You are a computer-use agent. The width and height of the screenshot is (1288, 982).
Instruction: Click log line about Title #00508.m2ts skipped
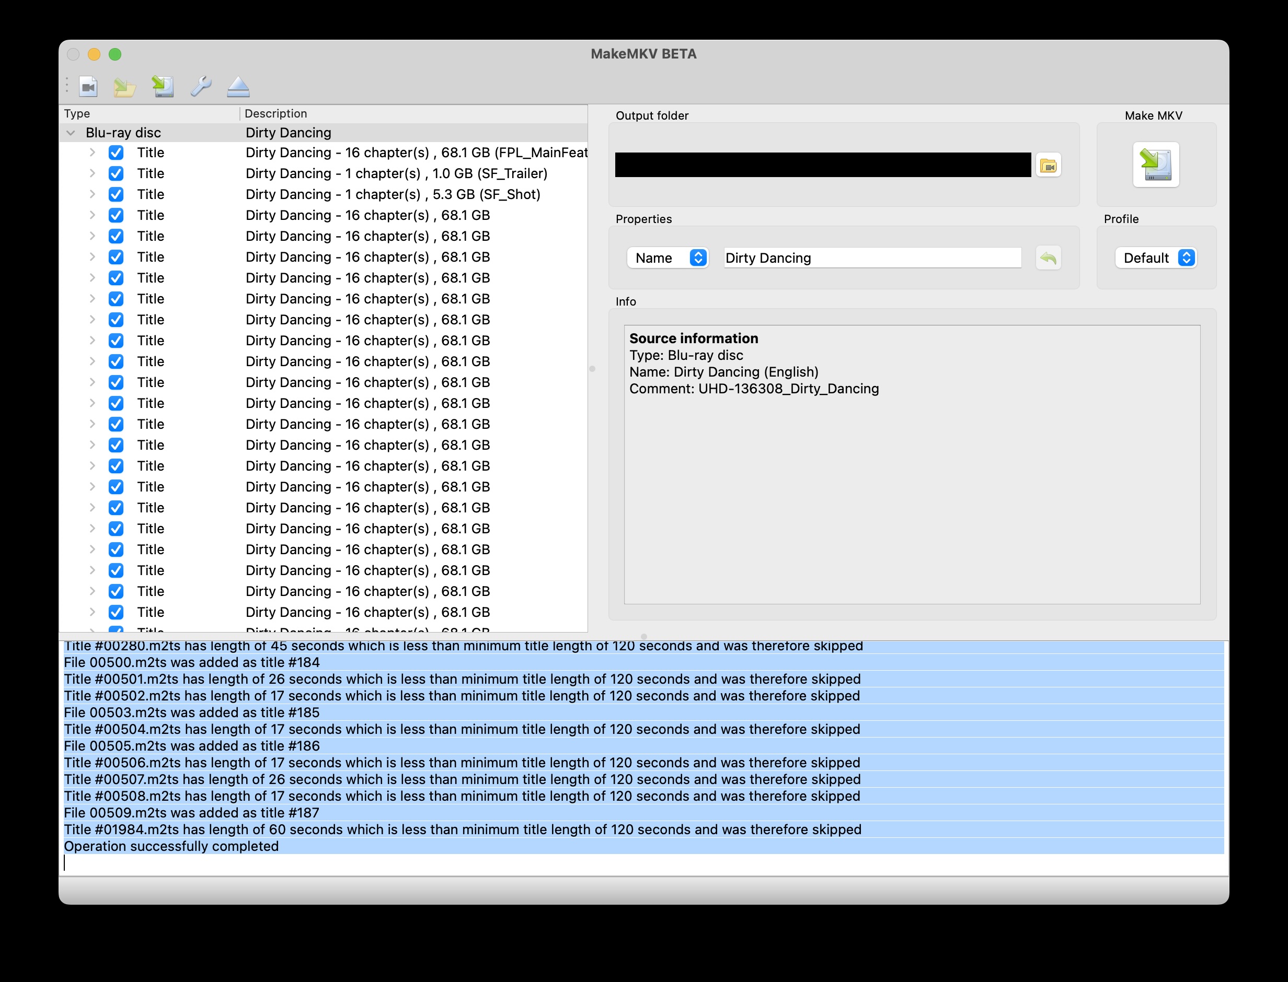pyautogui.click(x=462, y=796)
